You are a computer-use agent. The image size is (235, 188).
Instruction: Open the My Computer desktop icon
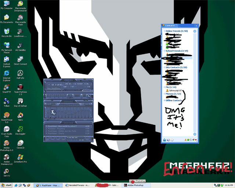click(7, 5)
